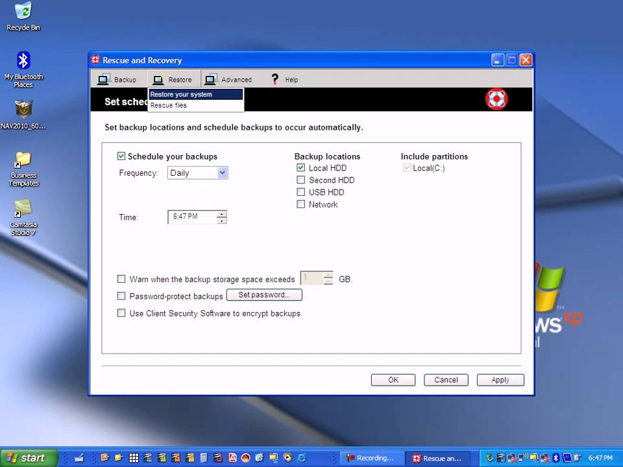Choose Rescue files menu entry

(195, 105)
